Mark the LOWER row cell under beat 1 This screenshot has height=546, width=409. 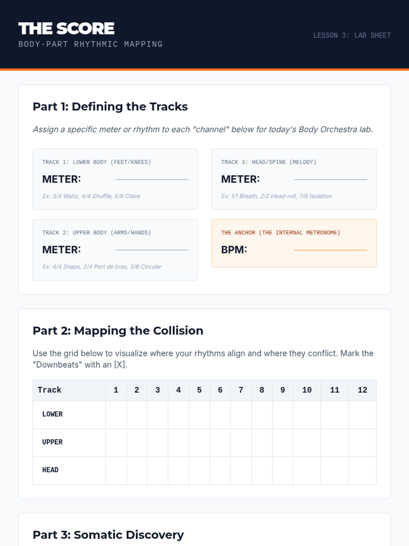pyautogui.click(x=116, y=415)
